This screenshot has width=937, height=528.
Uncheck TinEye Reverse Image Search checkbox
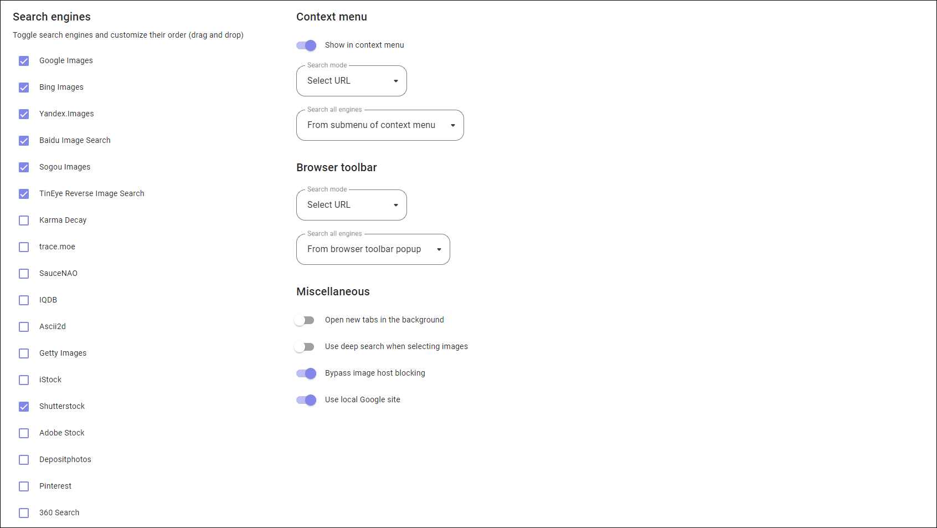click(x=24, y=194)
